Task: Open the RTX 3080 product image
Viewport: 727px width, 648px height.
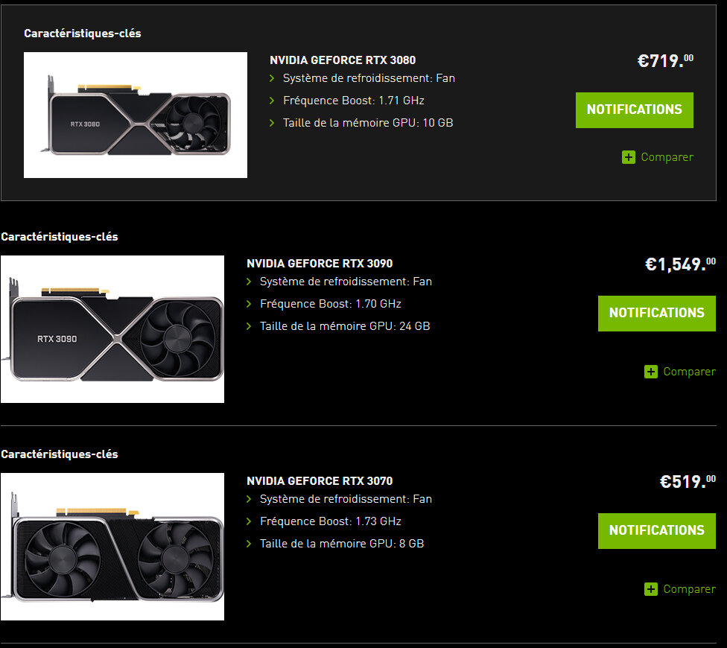Action: click(136, 115)
